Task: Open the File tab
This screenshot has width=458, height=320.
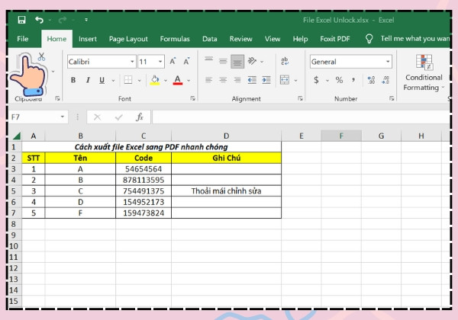Action: tap(22, 39)
